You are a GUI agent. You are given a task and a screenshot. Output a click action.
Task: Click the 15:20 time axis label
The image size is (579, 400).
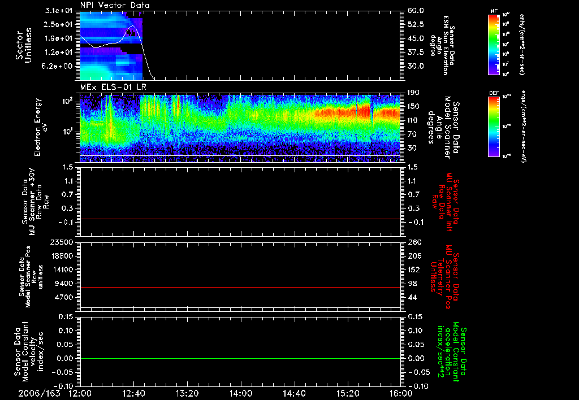pyautogui.click(x=348, y=393)
